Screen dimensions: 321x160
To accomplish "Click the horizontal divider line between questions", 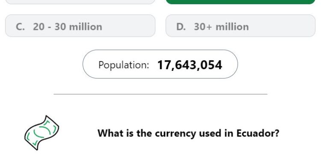I will pyautogui.click(x=160, y=94).
